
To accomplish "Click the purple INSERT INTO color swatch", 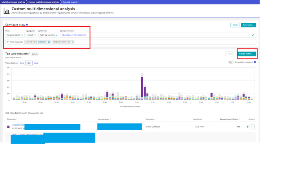I will [x=8, y=127].
